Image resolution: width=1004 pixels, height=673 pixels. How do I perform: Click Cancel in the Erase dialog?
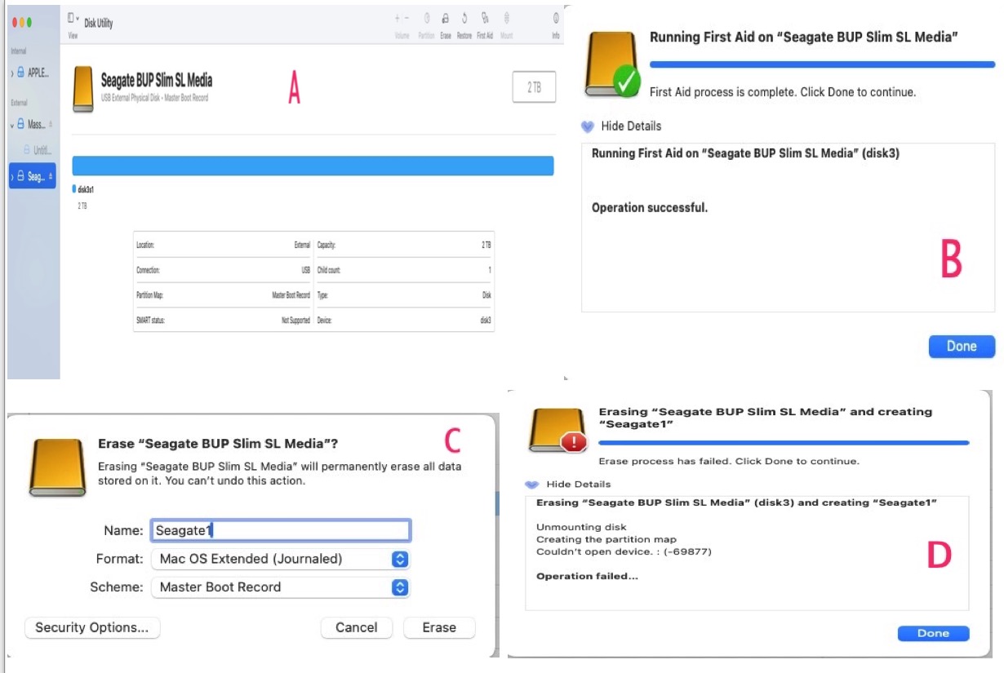(x=357, y=627)
